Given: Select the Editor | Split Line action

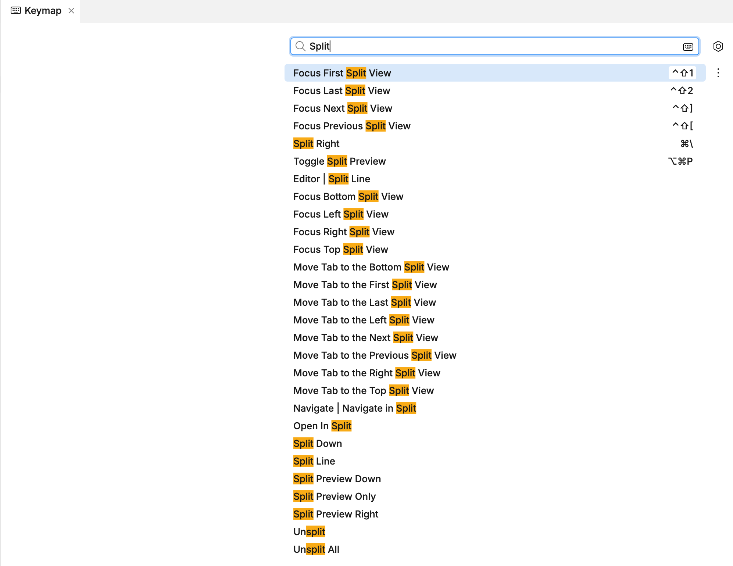Looking at the screenshot, I should pyautogui.click(x=495, y=179).
